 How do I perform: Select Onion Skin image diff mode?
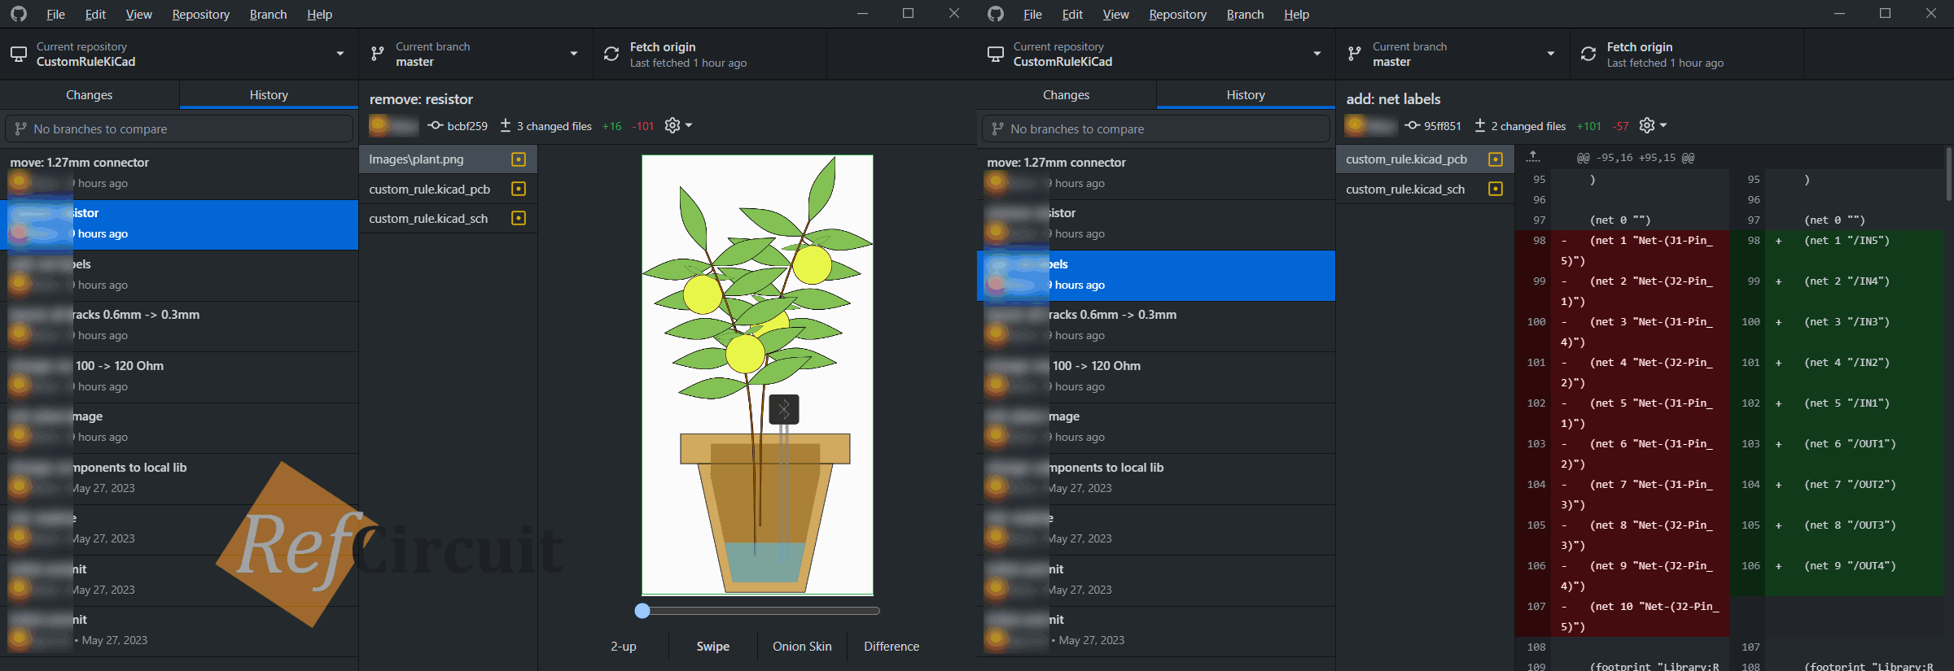coord(802,646)
